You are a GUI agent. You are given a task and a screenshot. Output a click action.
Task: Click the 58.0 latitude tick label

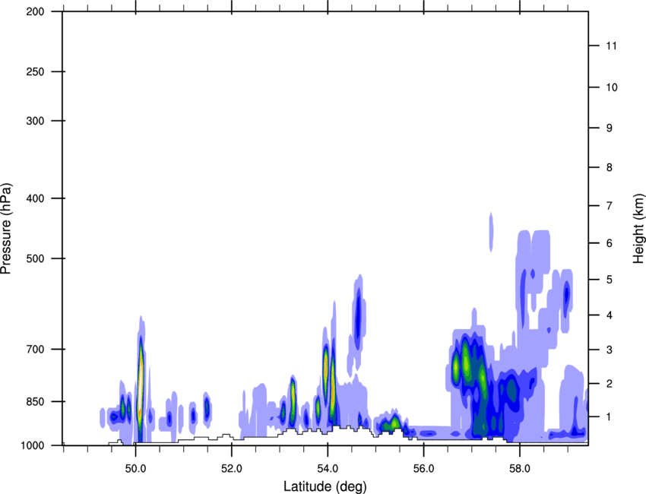coord(520,468)
